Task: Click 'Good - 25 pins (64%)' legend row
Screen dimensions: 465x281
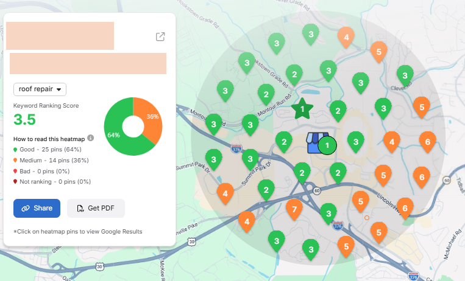Action: pyautogui.click(x=48, y=150)
